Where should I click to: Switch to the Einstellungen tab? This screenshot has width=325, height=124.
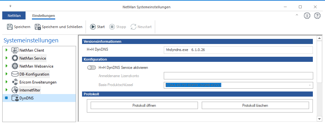point(43,16)
